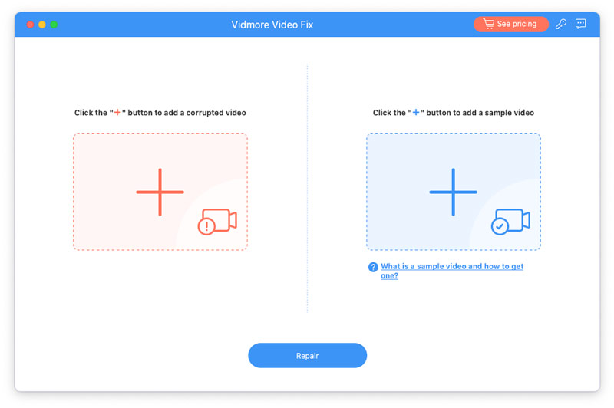Open the 'What is a sample video' link
Screen dimensions: 614x408
pyautogui.click(x=452, y=271)
